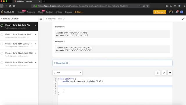Expand the Week 4: June 22nd–June 28th arrow
This screenshot has height=105, width=186.
coord(35,53)
